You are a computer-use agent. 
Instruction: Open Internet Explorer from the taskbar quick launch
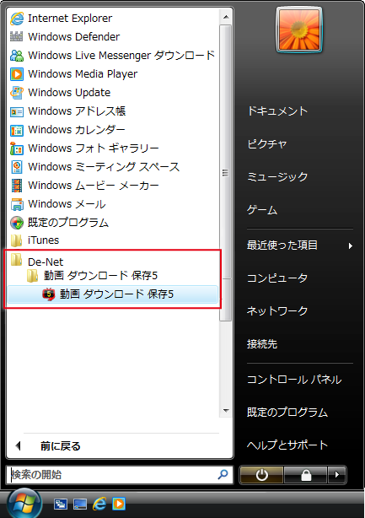point(99,505)
